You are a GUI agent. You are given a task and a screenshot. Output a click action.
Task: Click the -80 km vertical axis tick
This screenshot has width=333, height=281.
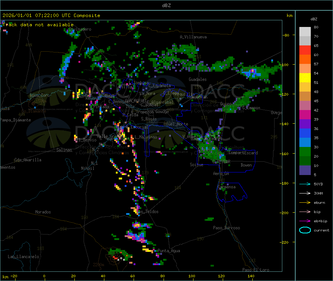point(285,35)
